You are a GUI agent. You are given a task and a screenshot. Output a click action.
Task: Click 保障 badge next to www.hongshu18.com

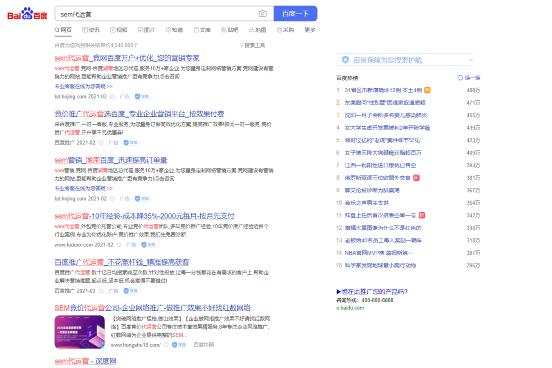(x=180, y=345)
